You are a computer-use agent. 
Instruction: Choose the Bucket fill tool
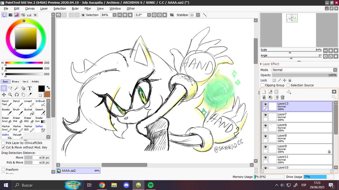coord(29,112)
